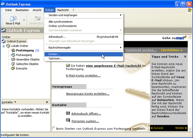Viewport: 193px width, 138px height.
Task: Select Optionen... in the Extras menu
Action: 84,59
